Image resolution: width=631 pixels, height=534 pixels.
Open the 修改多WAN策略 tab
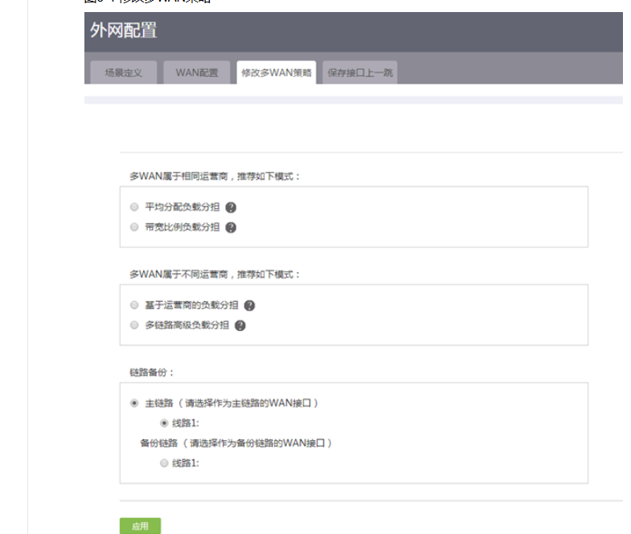[x=277, y=73]
